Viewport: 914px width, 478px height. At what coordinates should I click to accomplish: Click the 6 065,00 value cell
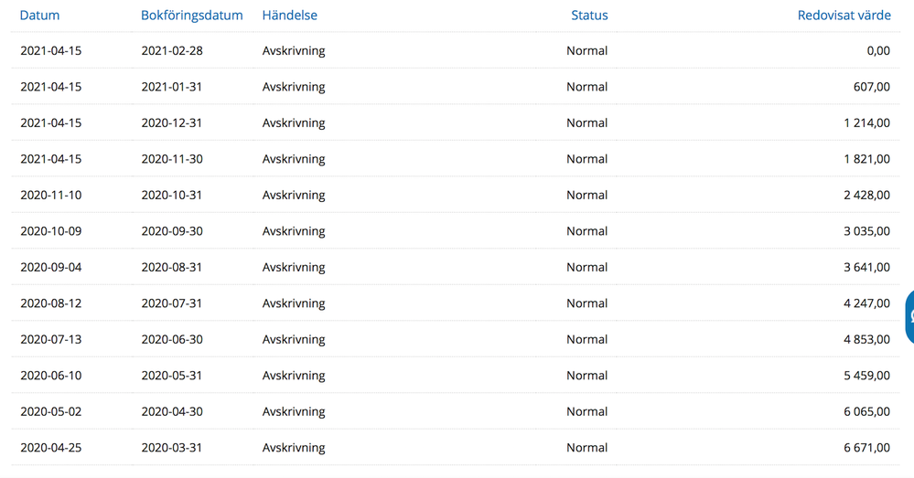(866, 412)
